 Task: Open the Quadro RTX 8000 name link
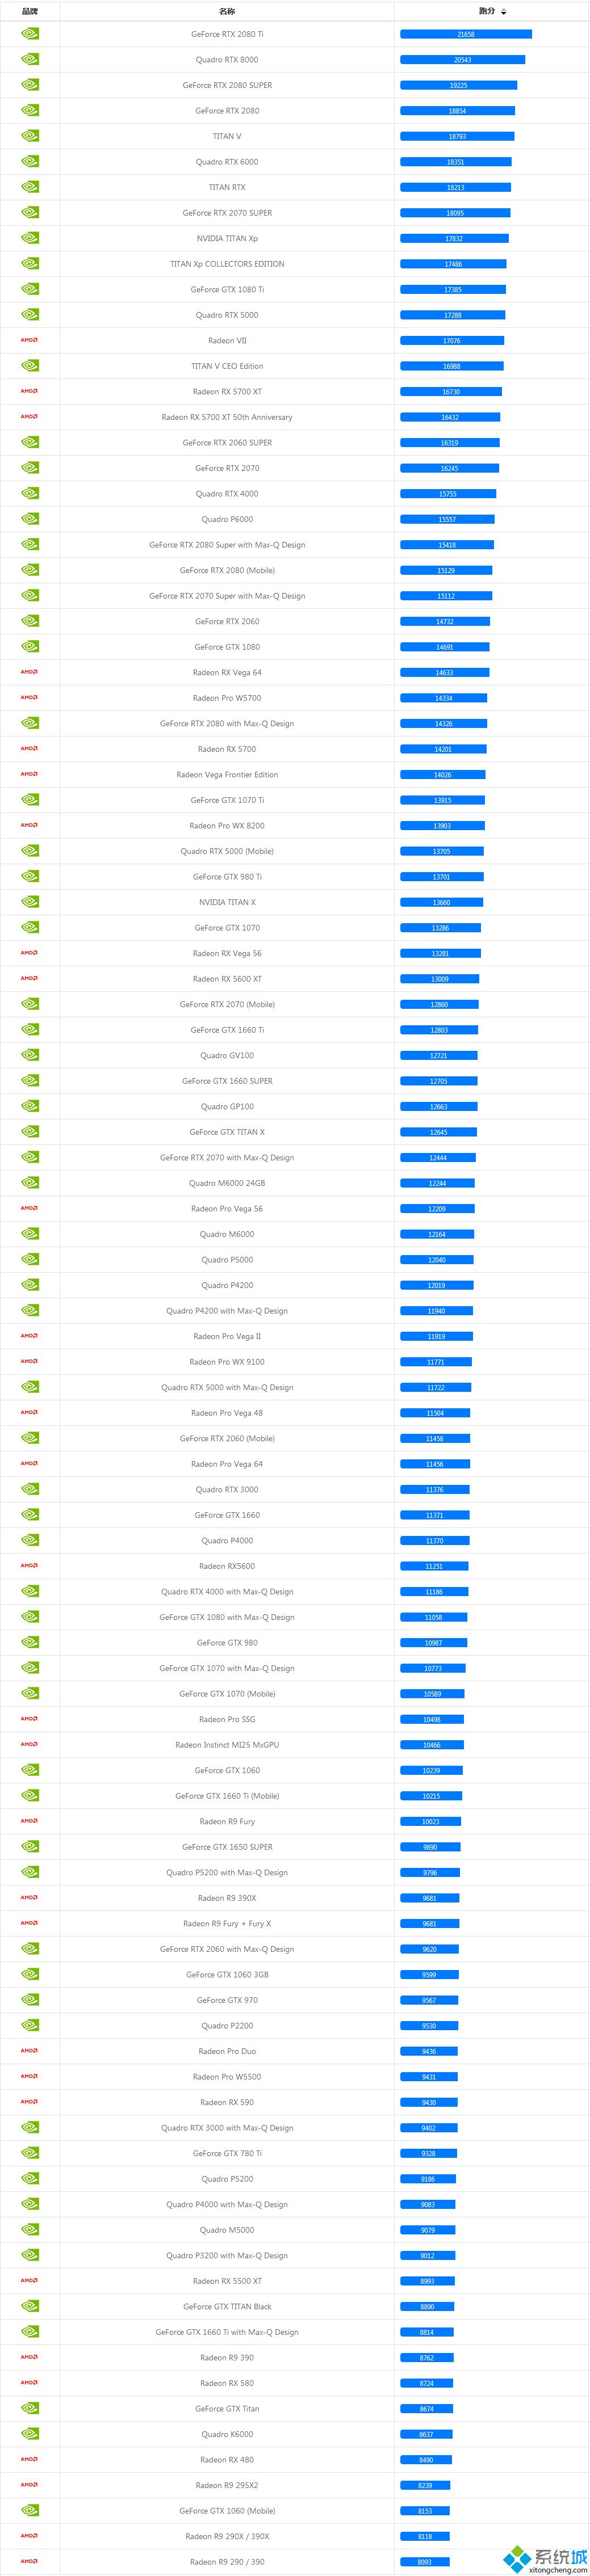click(227, 60)
